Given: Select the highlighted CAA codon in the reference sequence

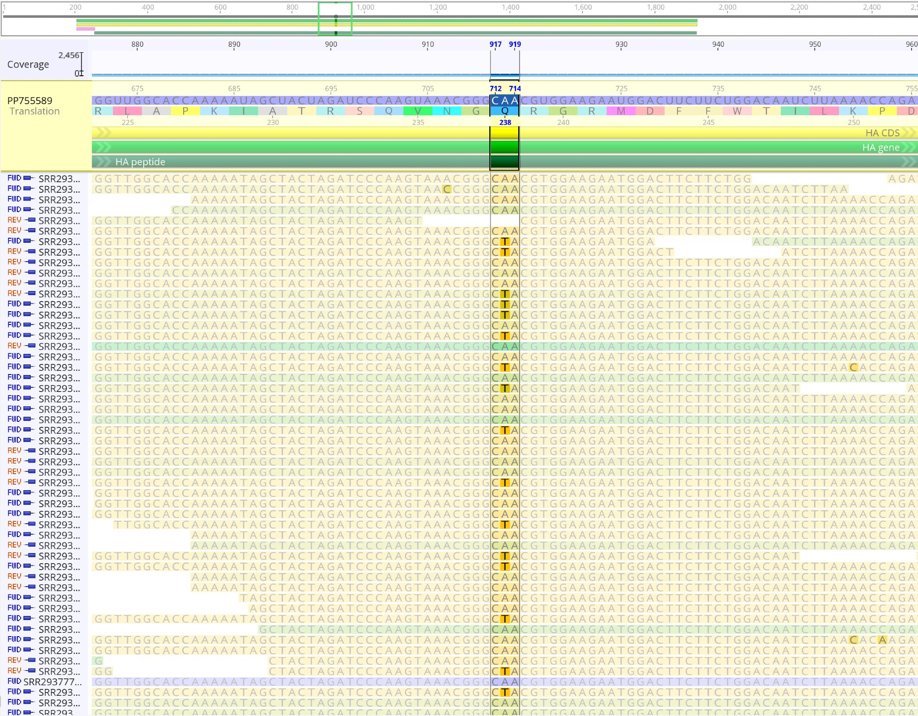Looking at the screenshot, I should 505,100.
